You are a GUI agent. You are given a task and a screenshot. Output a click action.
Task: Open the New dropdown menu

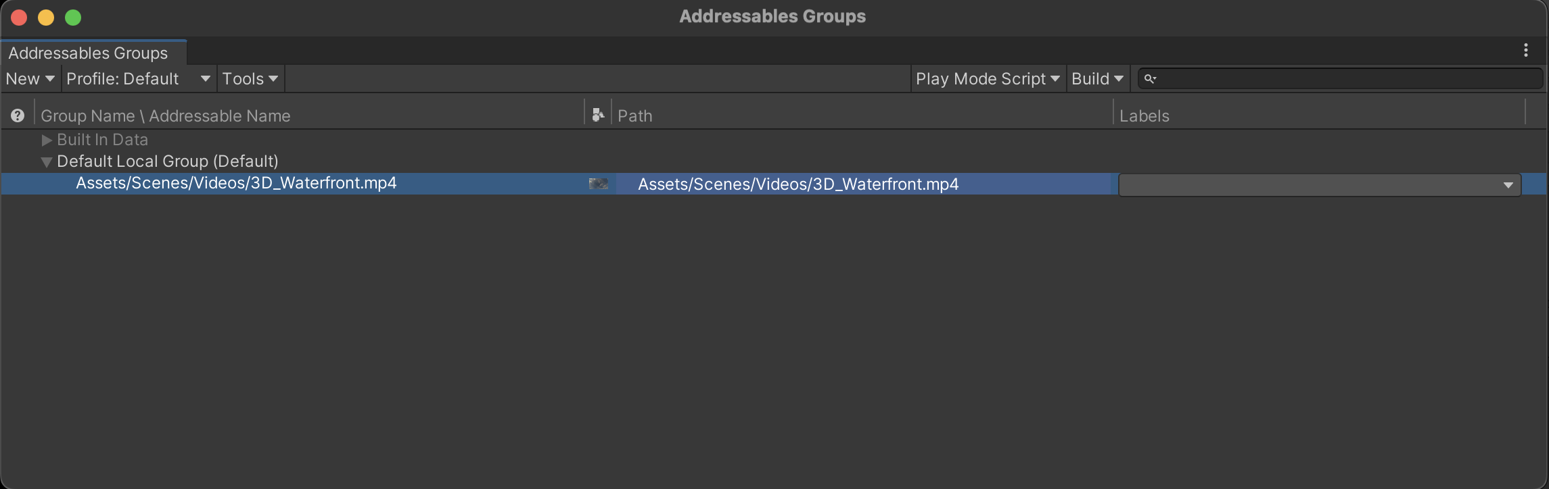pos(30,79)
